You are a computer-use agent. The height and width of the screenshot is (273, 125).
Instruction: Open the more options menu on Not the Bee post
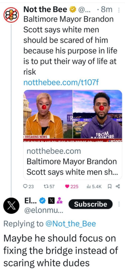119,10
